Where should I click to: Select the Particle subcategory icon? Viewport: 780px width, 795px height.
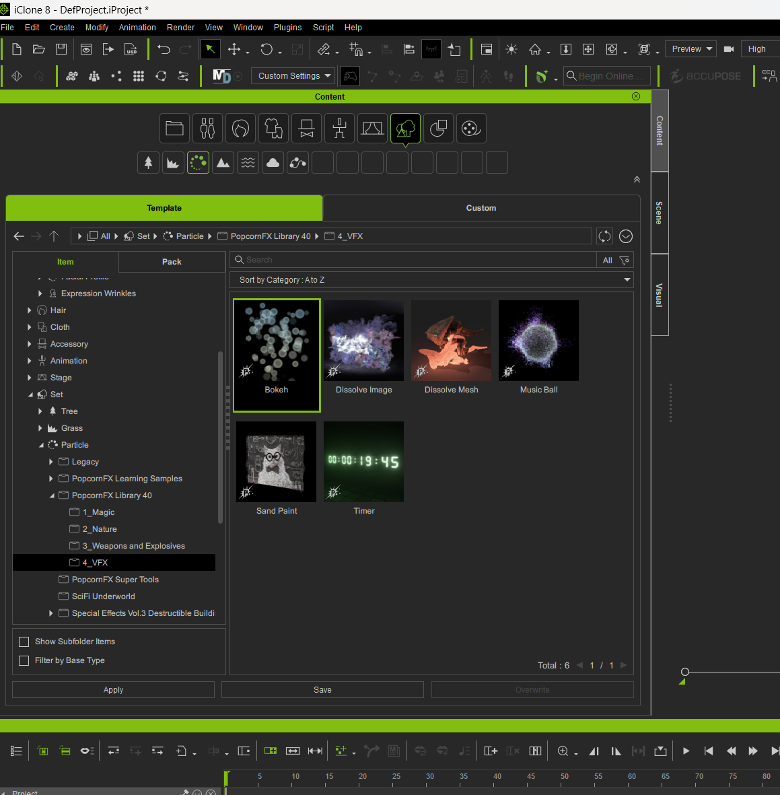[x=198, y=163]
